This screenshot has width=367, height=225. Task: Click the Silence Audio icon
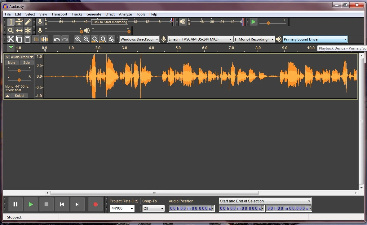[x=45, y=39]
